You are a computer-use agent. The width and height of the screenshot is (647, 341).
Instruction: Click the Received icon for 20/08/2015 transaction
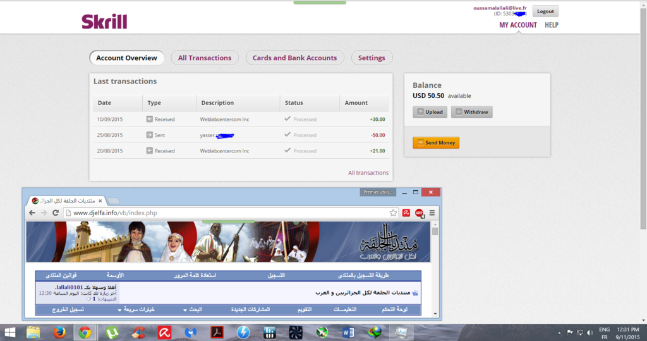[149, 151]
